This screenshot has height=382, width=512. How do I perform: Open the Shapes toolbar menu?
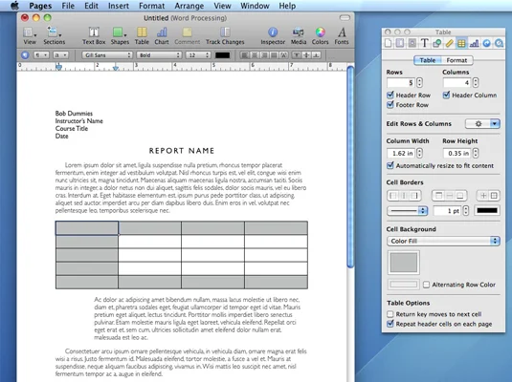(x=120, y=35)
